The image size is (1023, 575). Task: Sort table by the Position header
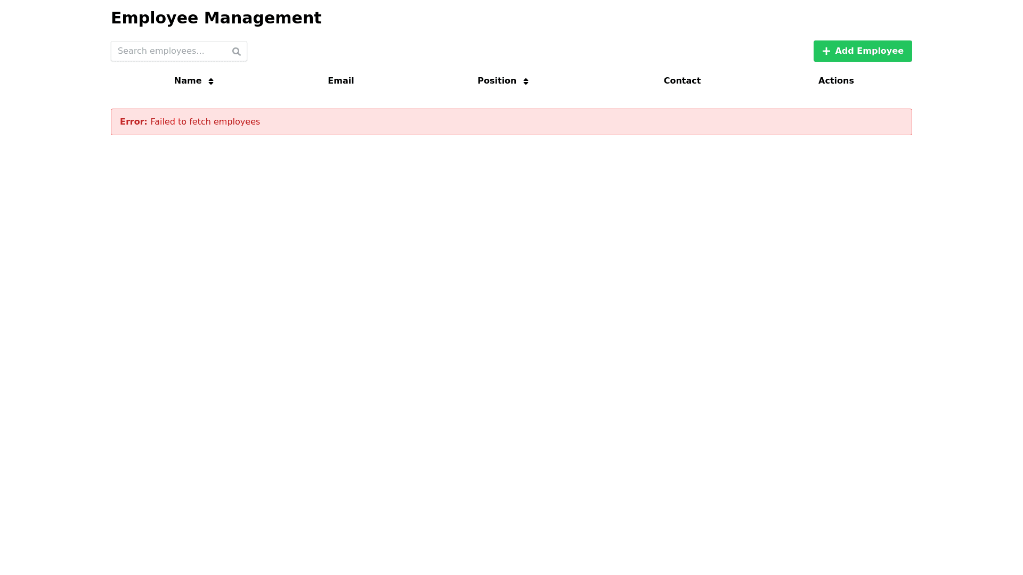(x=497, y=81)
